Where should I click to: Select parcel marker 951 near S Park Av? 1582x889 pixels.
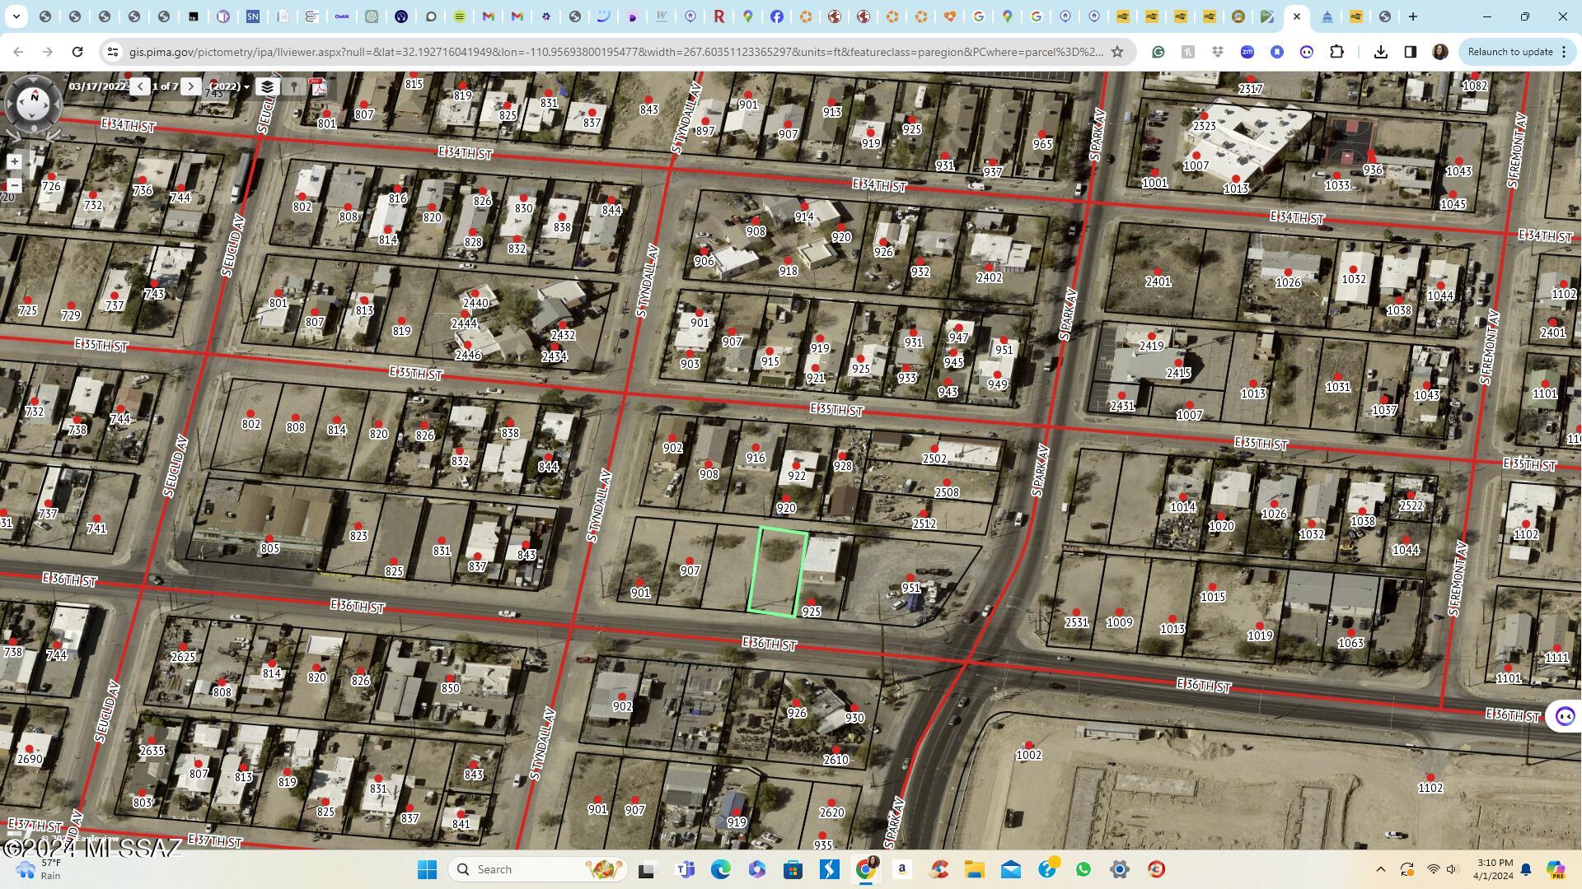(910, 584)
